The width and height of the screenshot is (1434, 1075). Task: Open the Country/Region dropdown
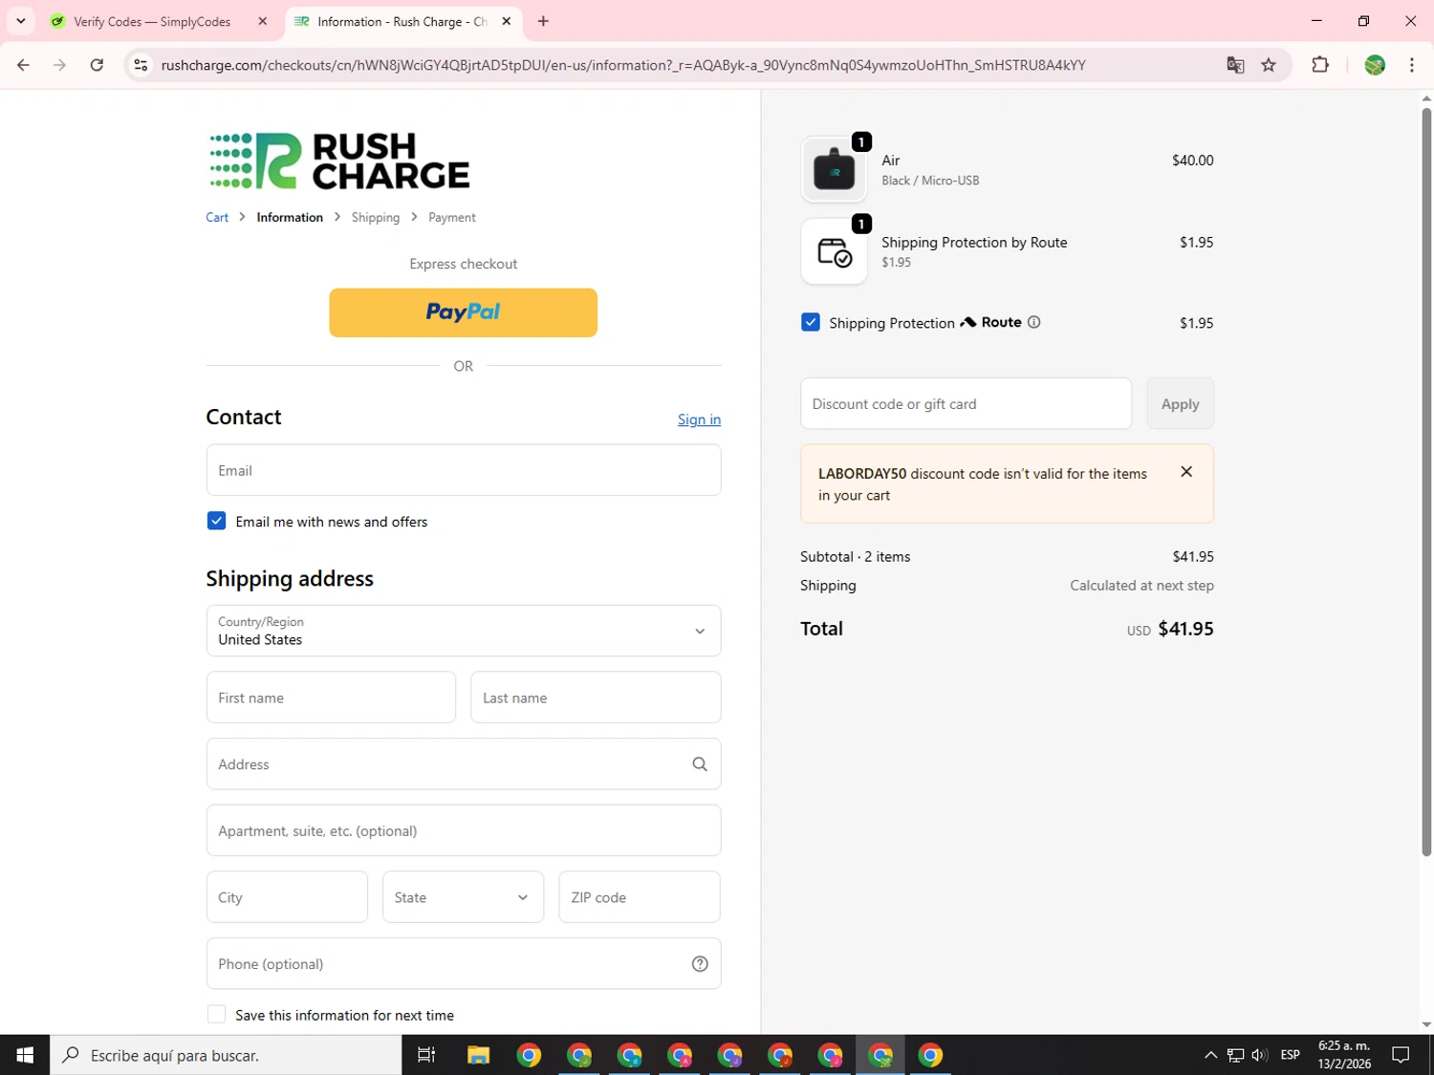click(x=464, y=631)
